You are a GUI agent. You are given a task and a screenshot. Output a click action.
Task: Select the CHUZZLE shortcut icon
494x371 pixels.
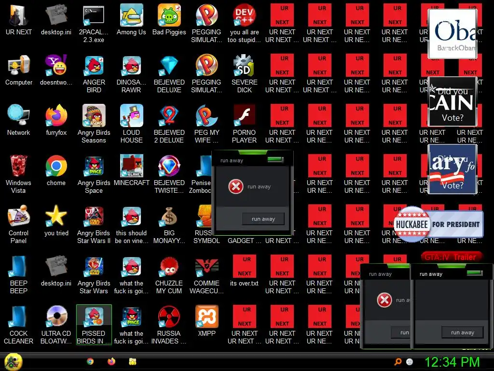(x=169, y=274)
